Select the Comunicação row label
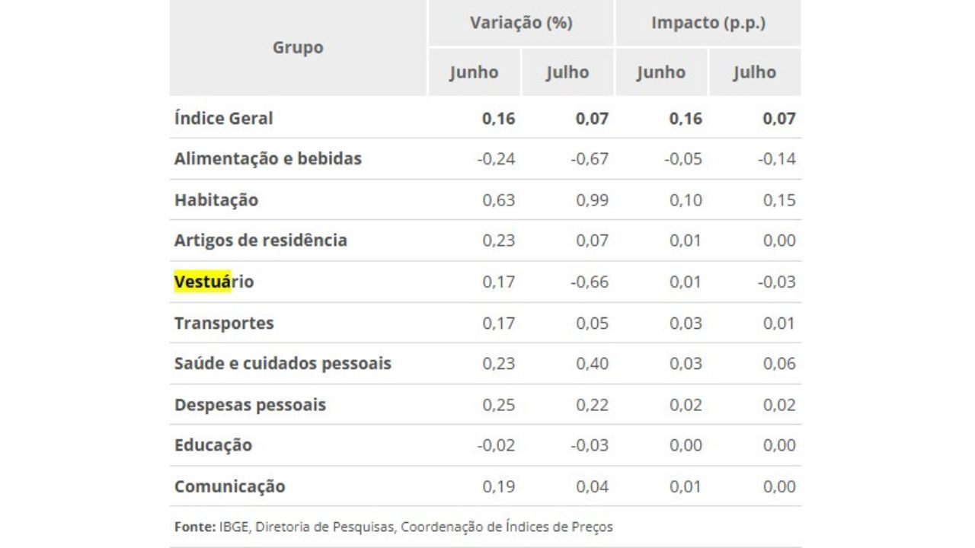 coord(230,486)
